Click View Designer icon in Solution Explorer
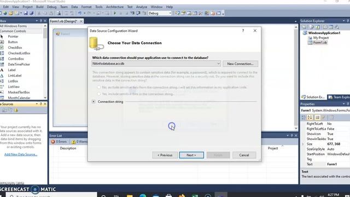 (331, 27)
